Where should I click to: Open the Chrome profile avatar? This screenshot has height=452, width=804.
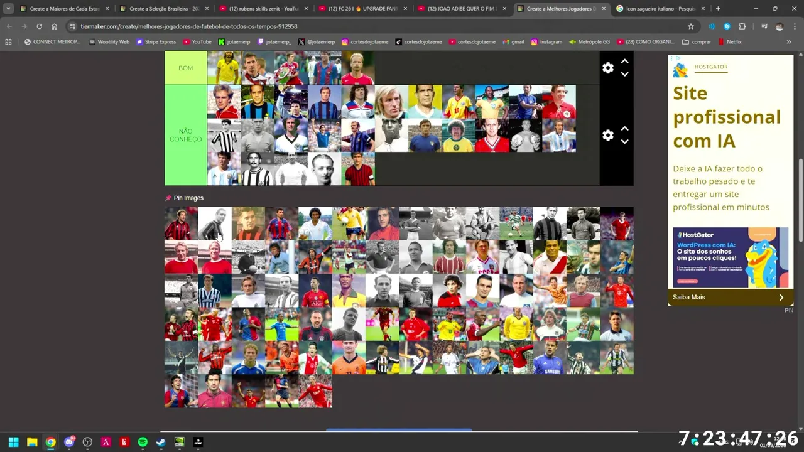pos(780,26)
